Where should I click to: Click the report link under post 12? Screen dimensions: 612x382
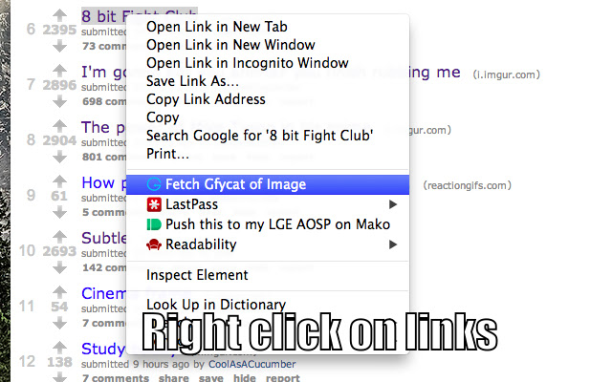[283, 378]
